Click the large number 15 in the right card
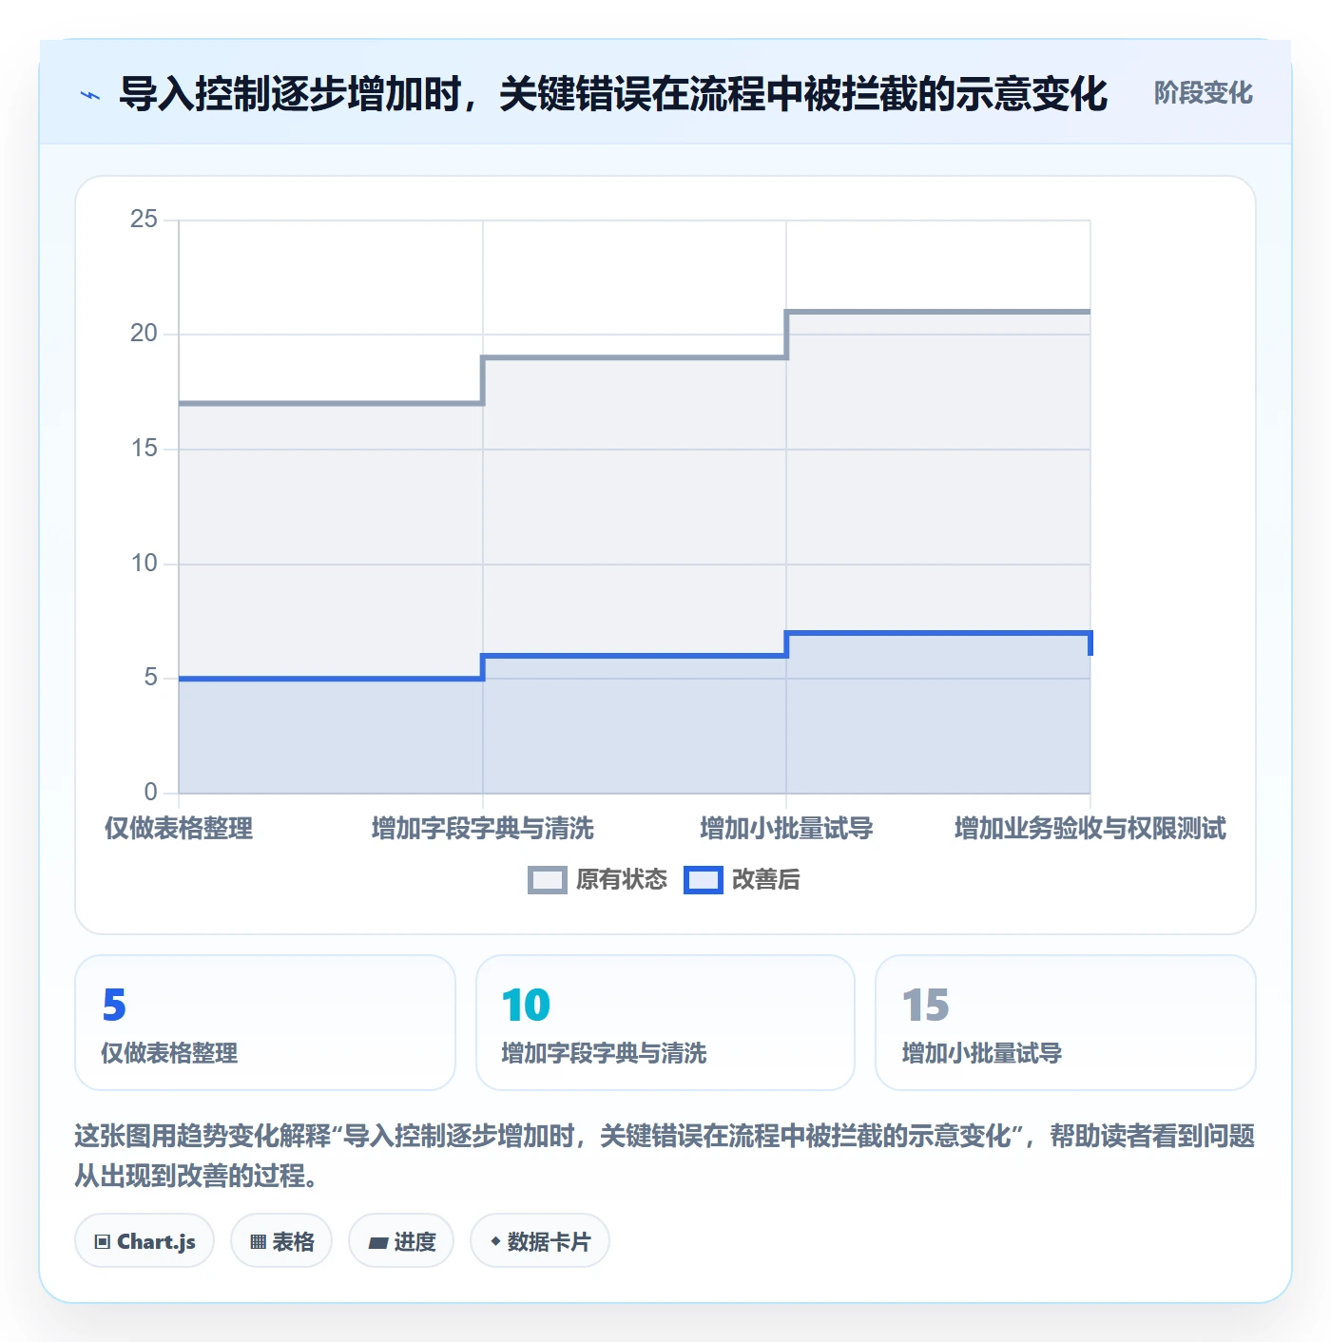This screenshot has height=1342, width=1331. (925, 1005)
